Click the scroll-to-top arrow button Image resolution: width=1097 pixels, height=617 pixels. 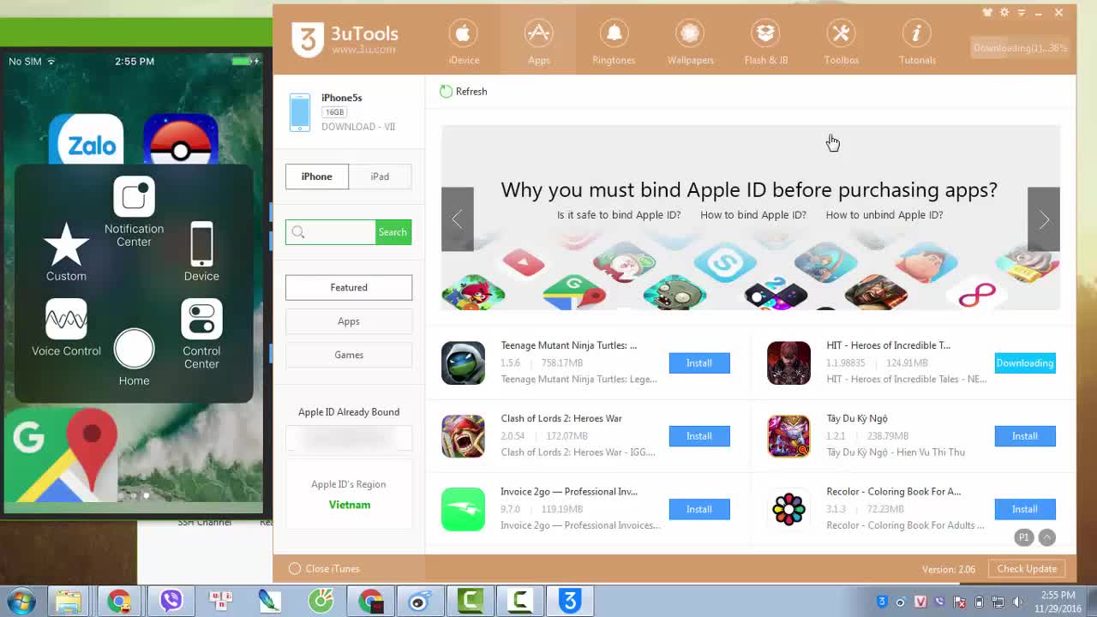(1046, 537)
